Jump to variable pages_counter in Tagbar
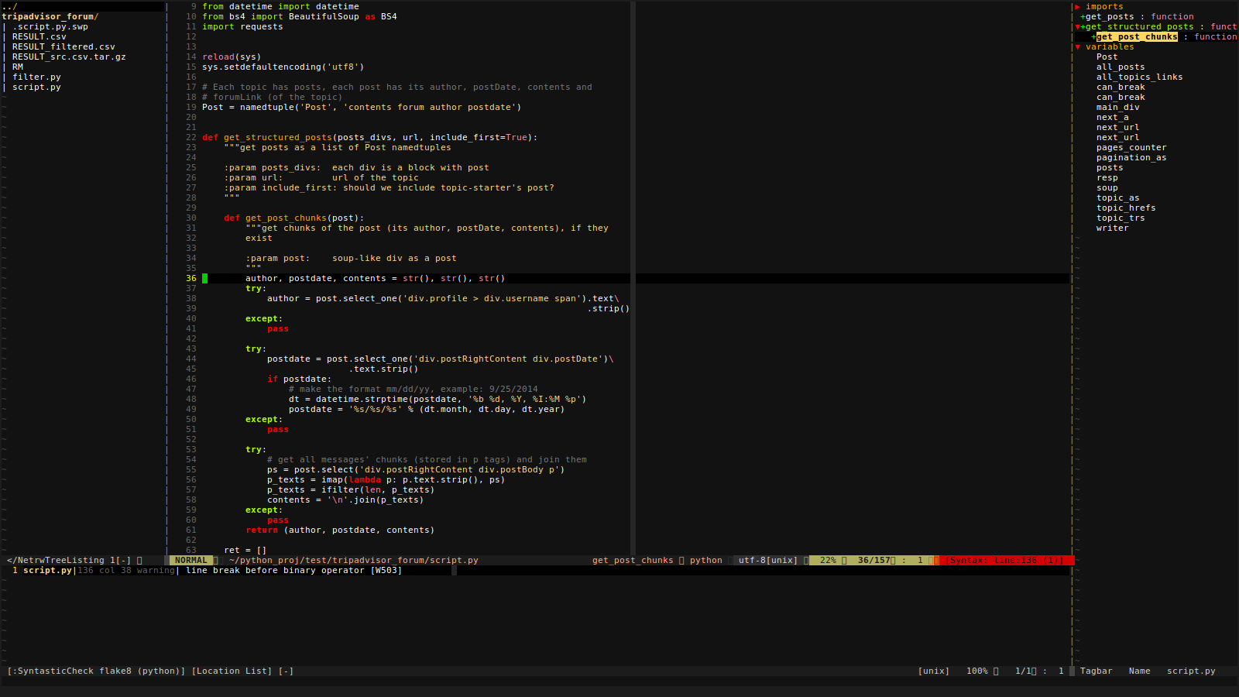Viewport: 1239px width, 697px height. click(1131, 147)
